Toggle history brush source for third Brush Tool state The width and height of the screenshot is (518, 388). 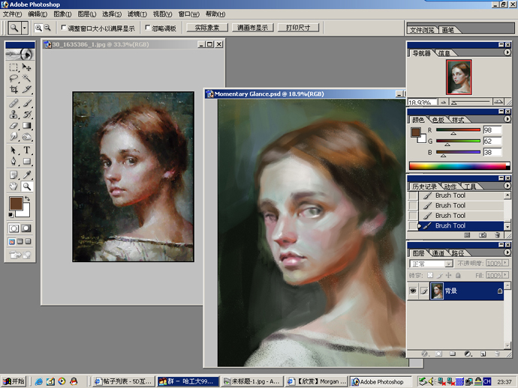pos(413,216)
